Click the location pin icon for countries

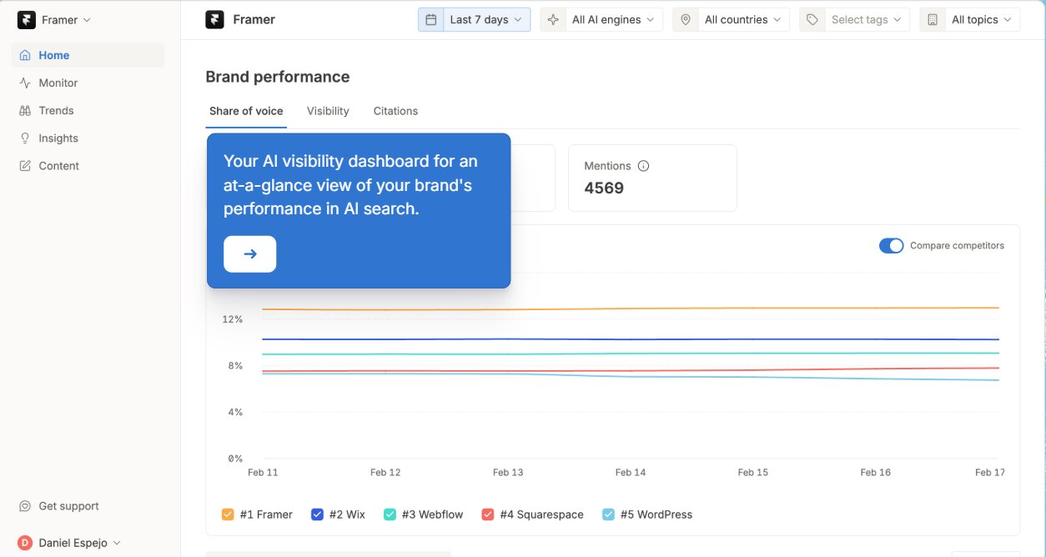(x=686, y=20)
